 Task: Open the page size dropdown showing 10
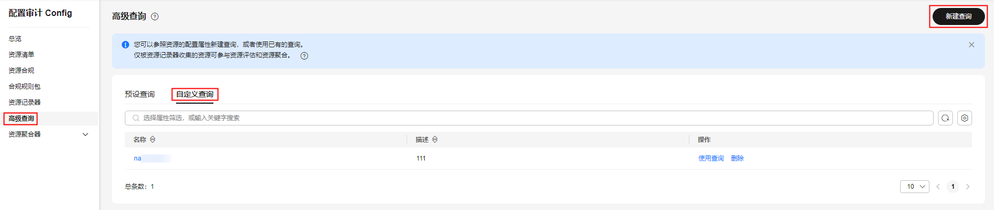915,187
